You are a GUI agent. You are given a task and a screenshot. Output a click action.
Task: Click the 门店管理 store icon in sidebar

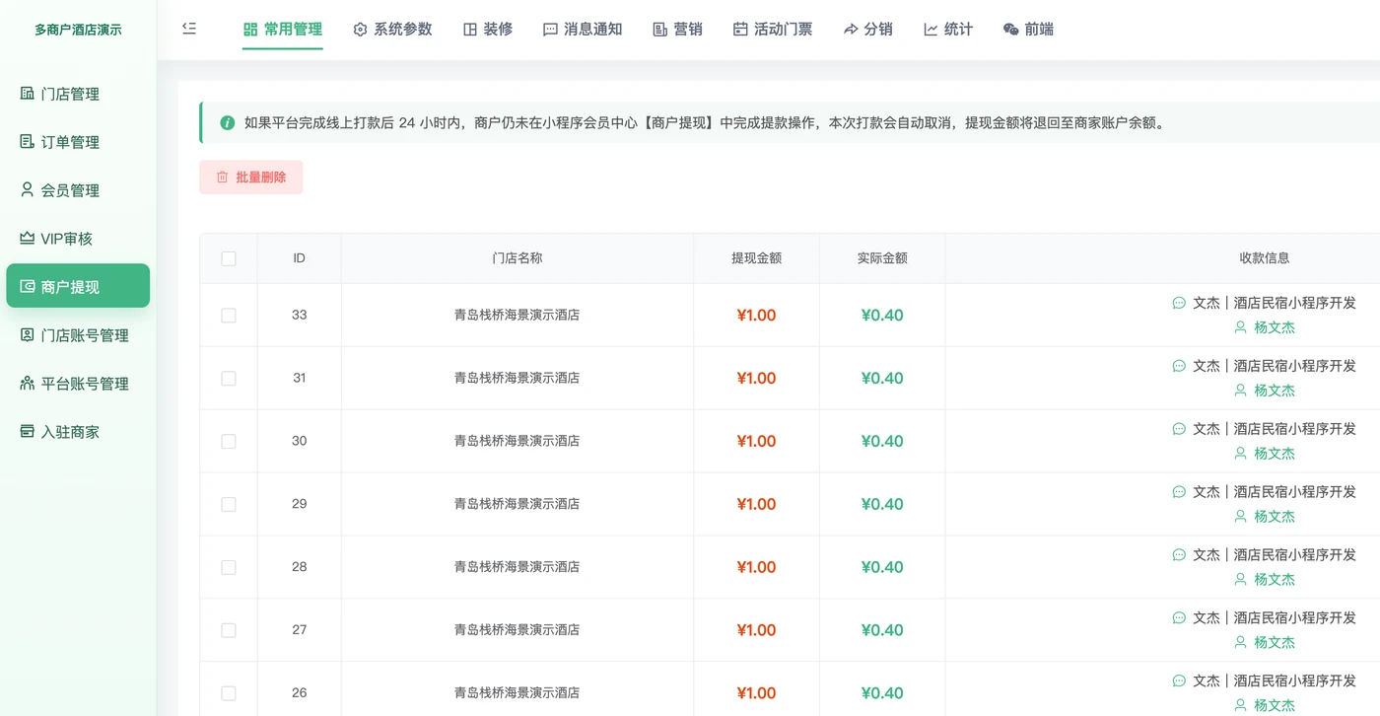point(28,94)
